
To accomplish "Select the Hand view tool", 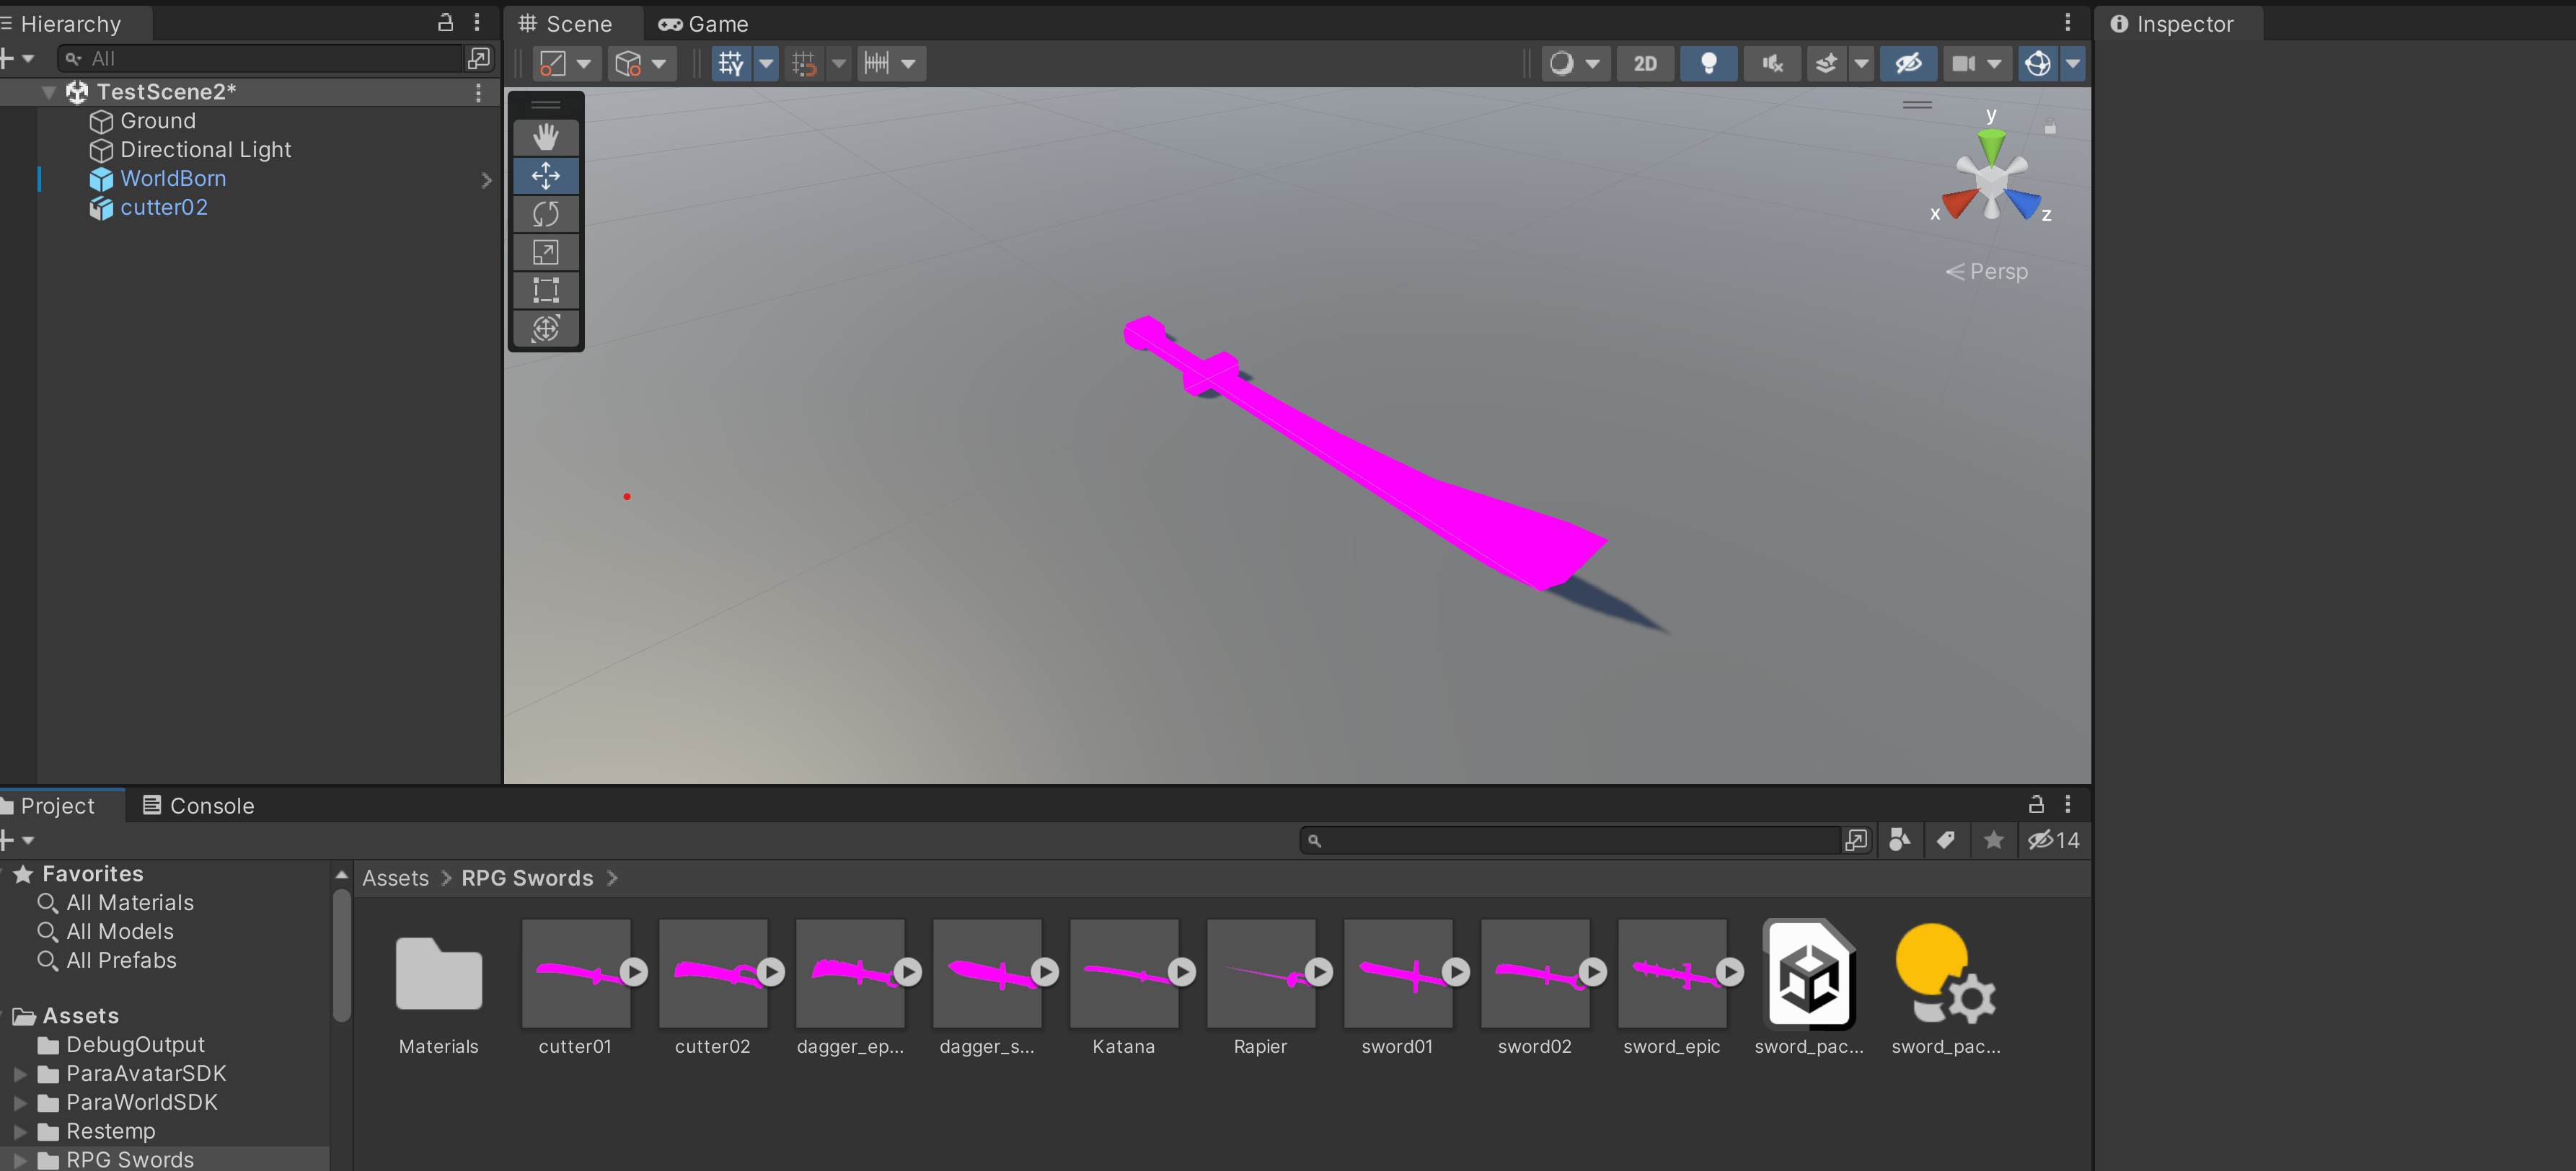I will (x=545, y=137).
